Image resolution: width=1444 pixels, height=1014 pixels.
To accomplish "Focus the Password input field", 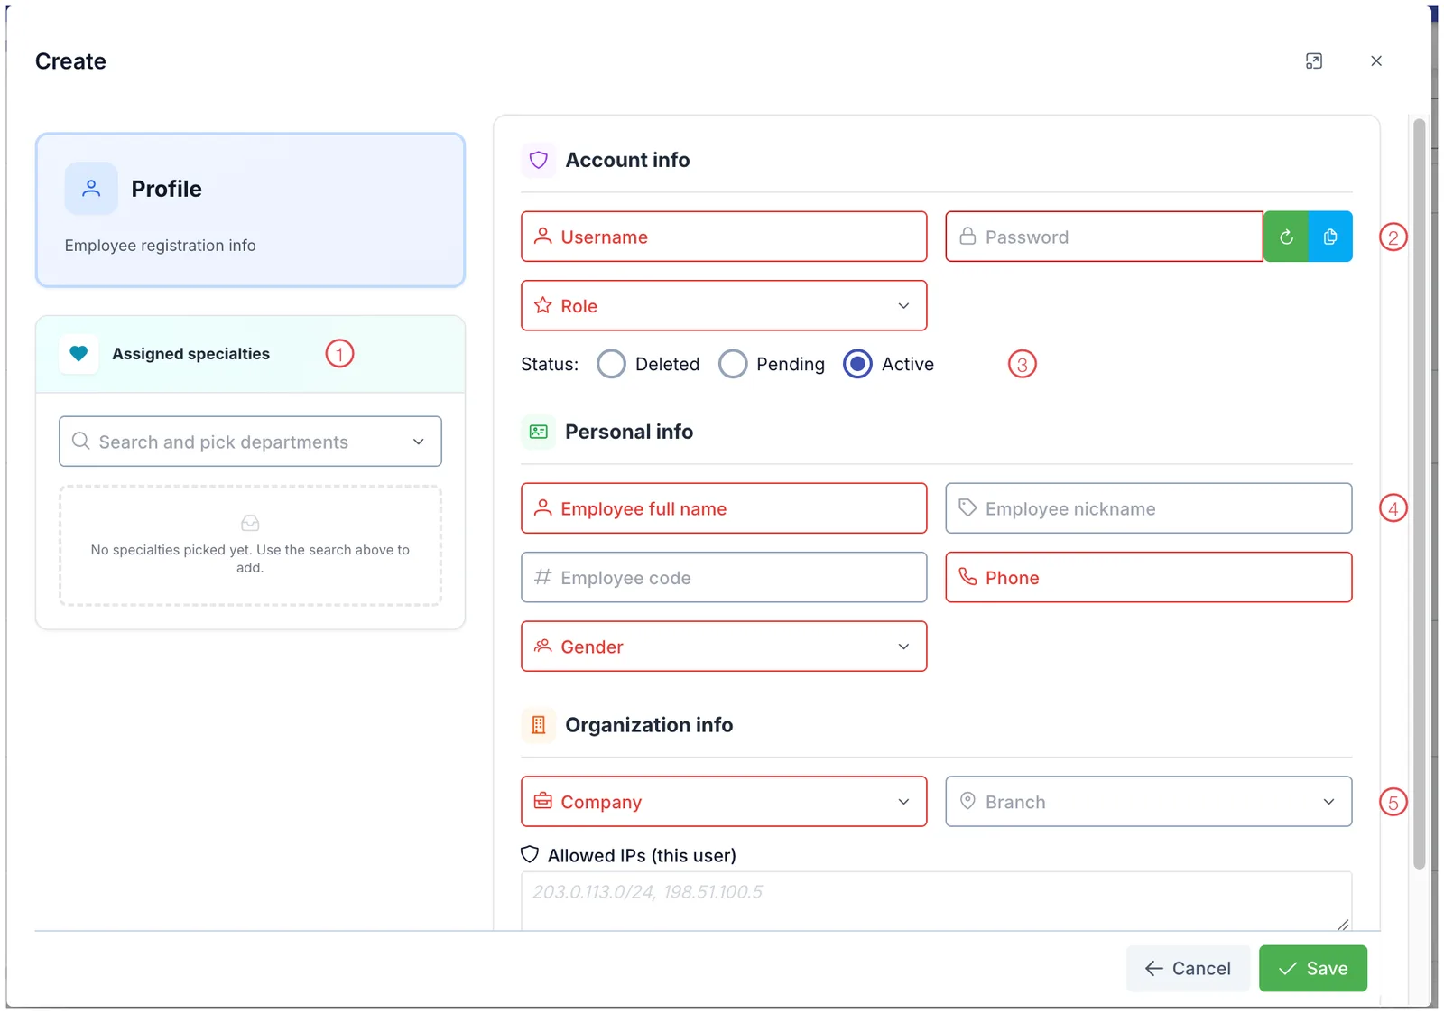I will [x=1105, y=237].
